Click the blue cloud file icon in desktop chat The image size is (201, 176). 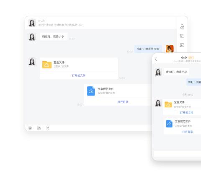[91, 91]
